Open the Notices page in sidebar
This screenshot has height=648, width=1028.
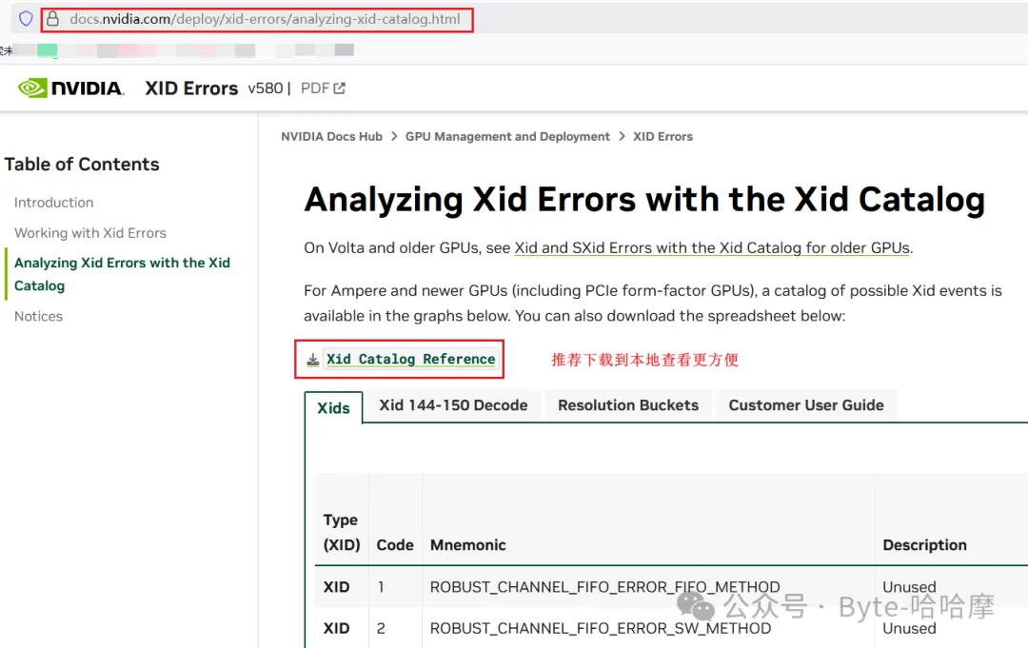(38, 316)
